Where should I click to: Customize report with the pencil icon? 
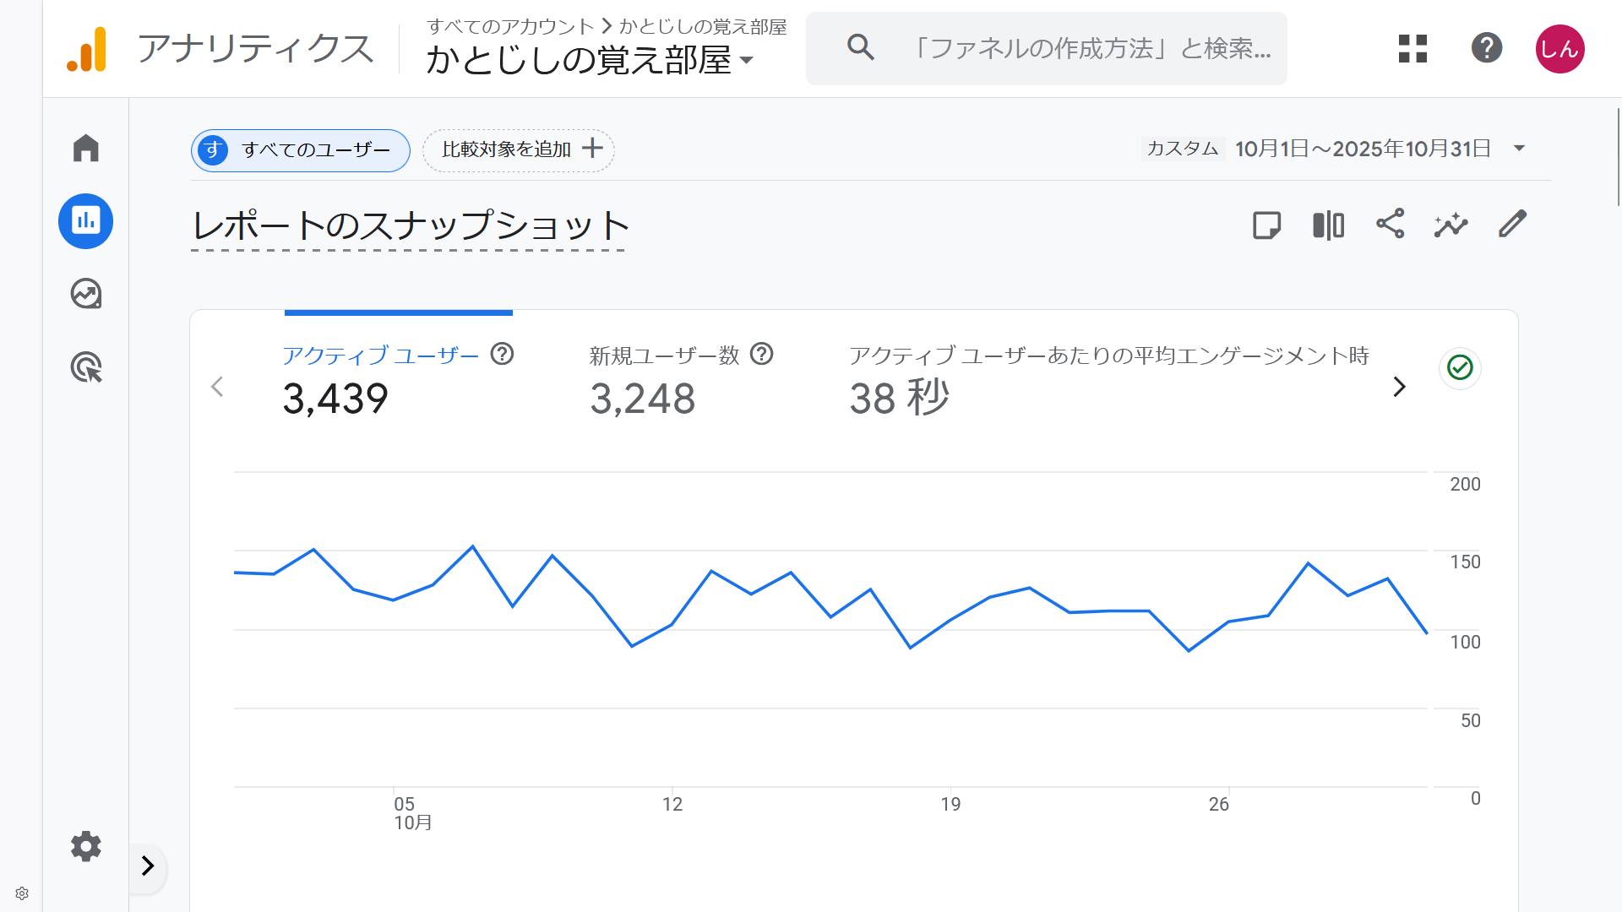click(x=1511, y=225)
